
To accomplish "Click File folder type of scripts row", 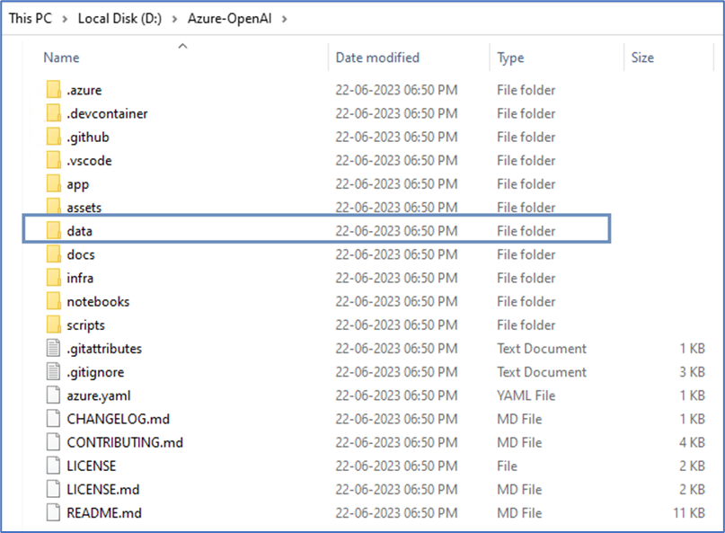I will pos(526,325).
